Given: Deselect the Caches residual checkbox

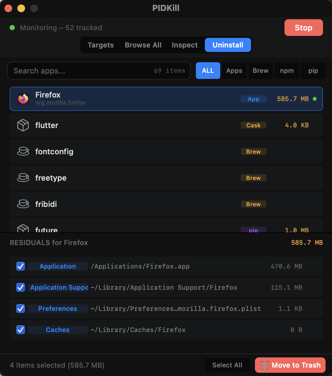Looking at the screenshot, I should (21, 330).
